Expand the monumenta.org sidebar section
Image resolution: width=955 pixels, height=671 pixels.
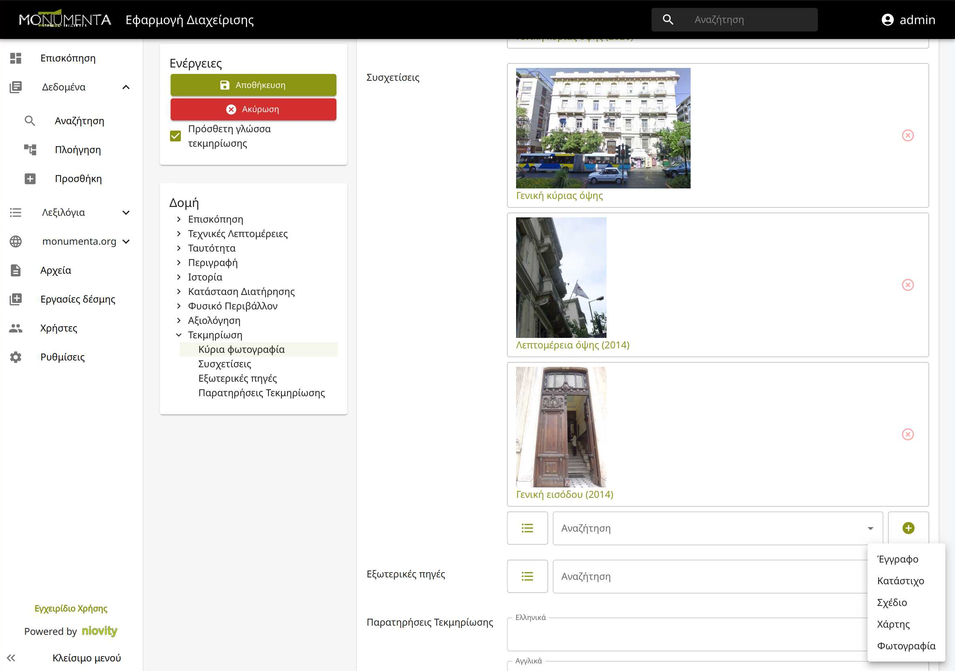coord(126,241)
